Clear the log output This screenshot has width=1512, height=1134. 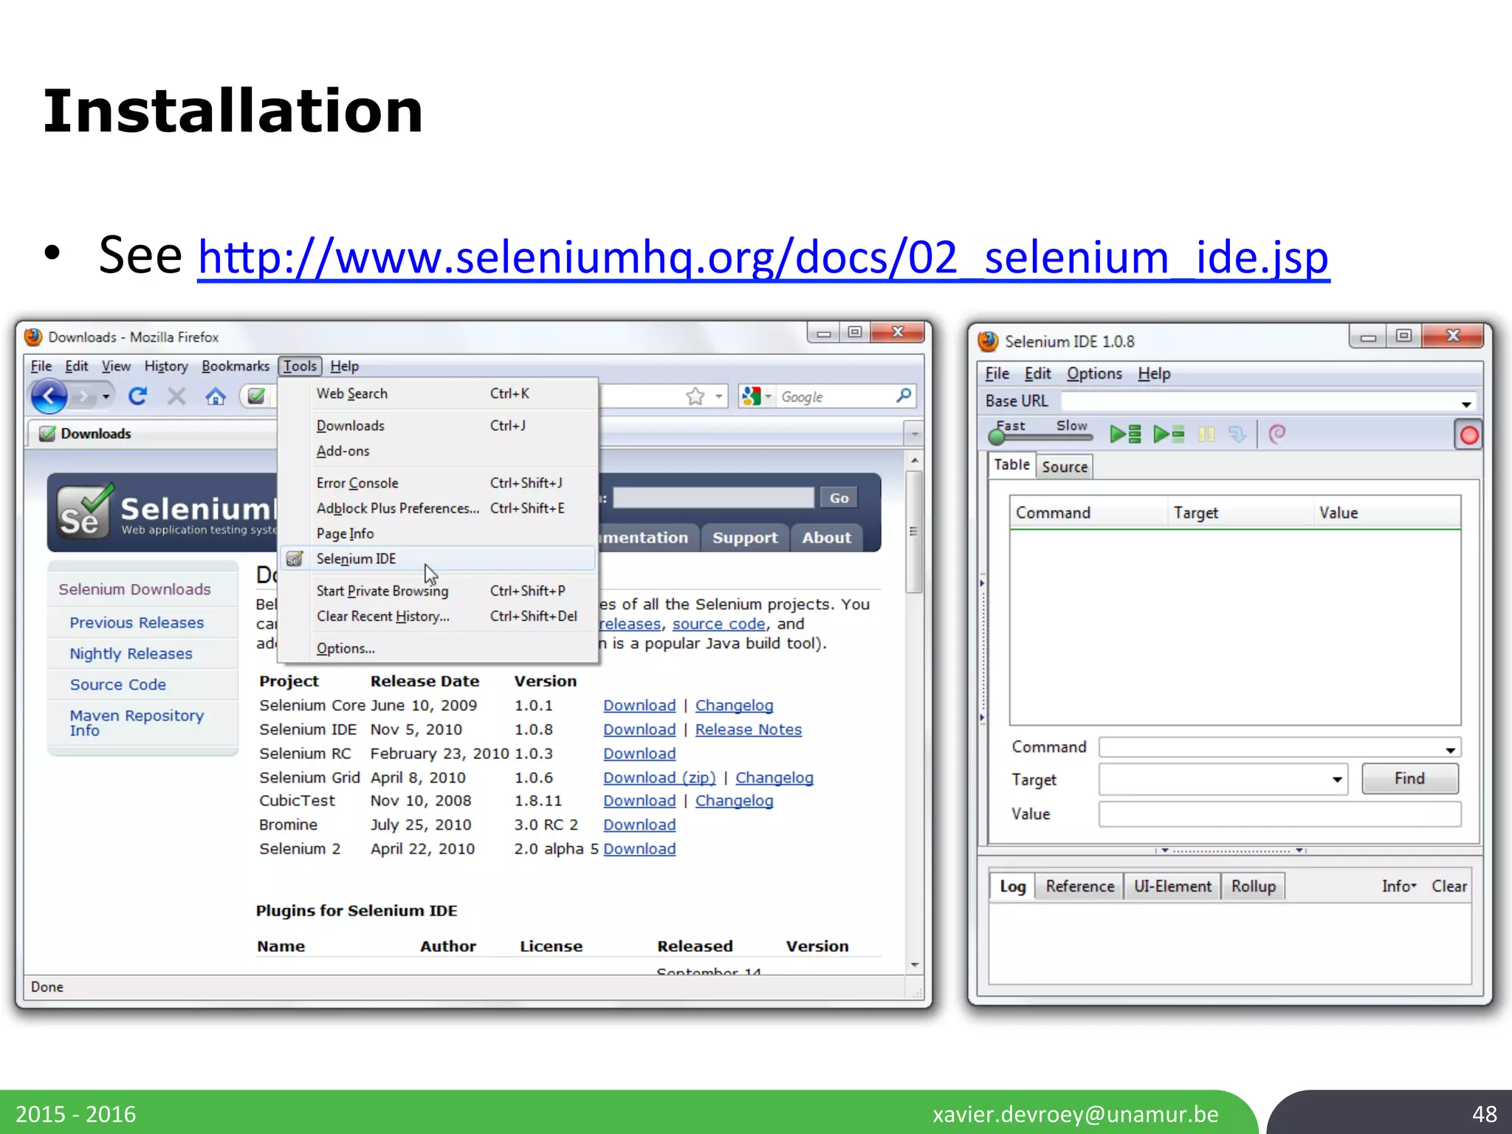pyautogui.click(x=1449, y=886)
